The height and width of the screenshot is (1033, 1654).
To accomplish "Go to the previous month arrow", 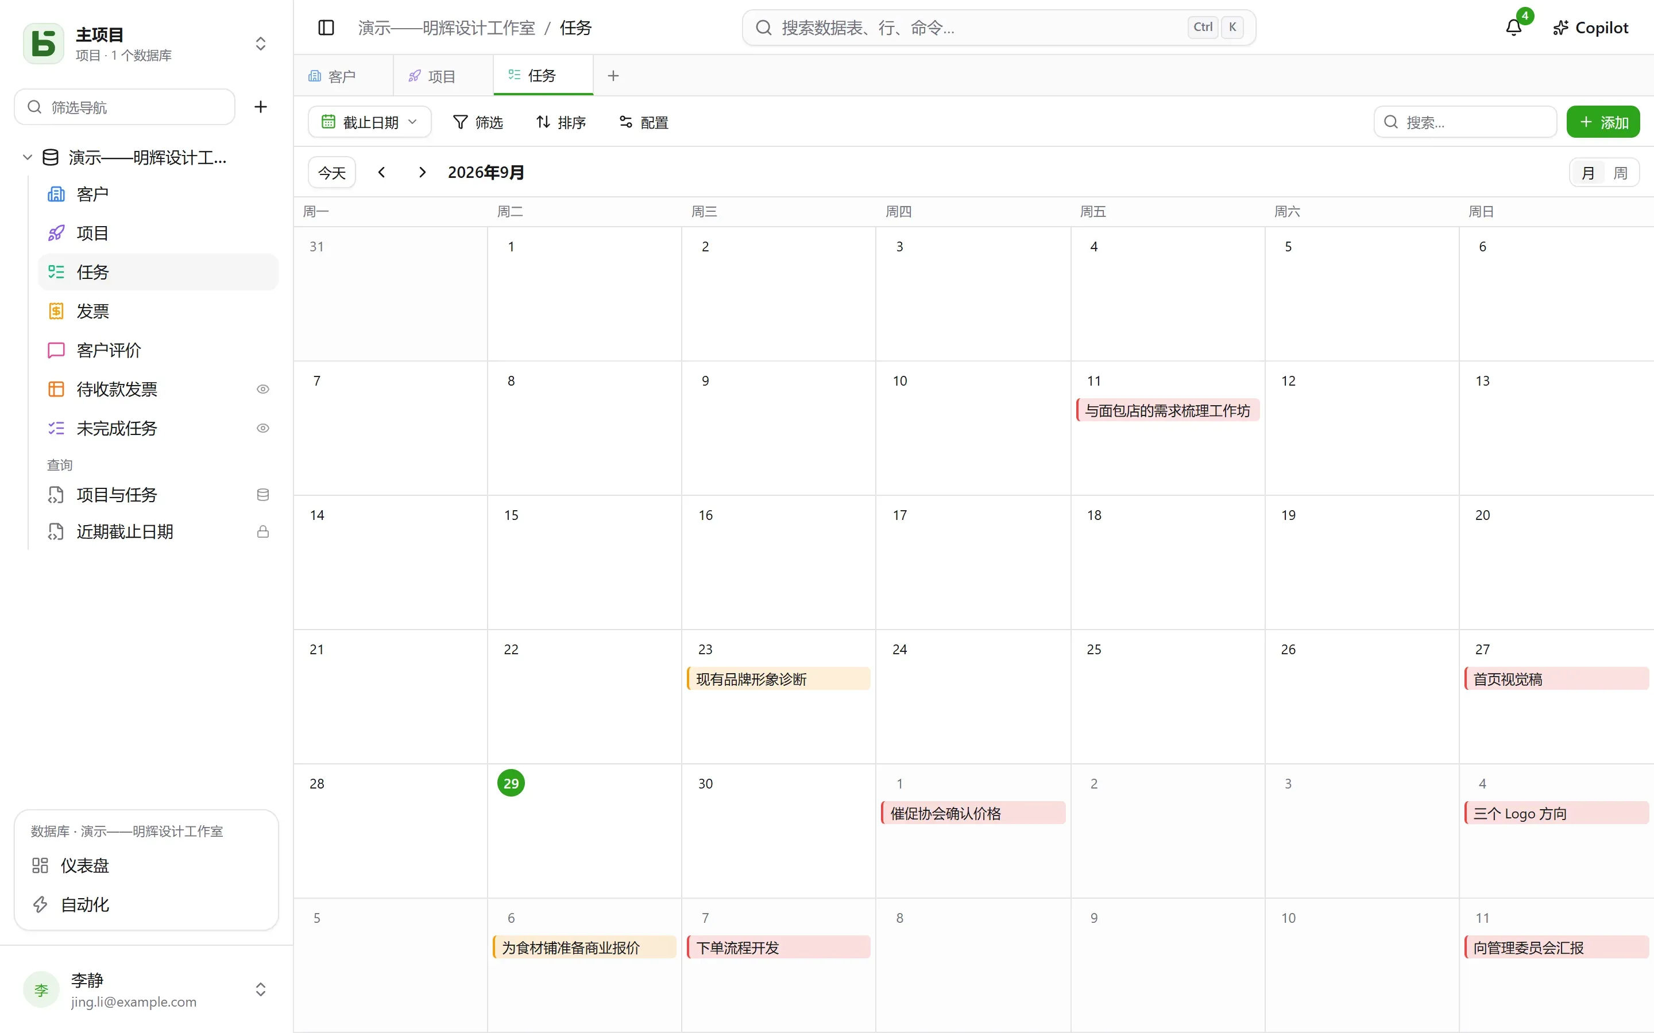I will (x=381, y=172).
